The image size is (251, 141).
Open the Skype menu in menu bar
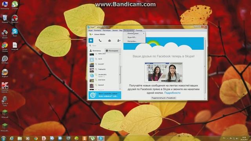(x=91, y=31)
